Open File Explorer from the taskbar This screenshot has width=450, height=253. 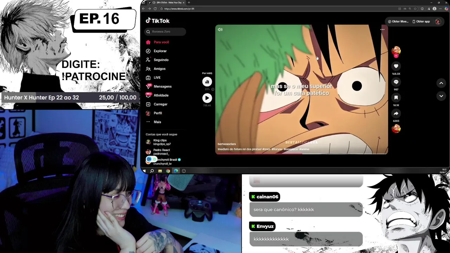pos(160,171)
